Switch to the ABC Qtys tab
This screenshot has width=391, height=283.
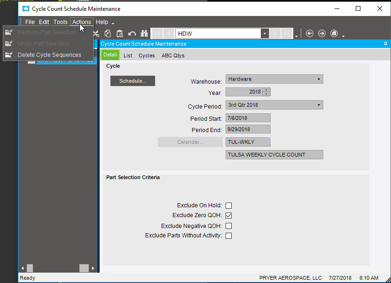coord(173,55)
